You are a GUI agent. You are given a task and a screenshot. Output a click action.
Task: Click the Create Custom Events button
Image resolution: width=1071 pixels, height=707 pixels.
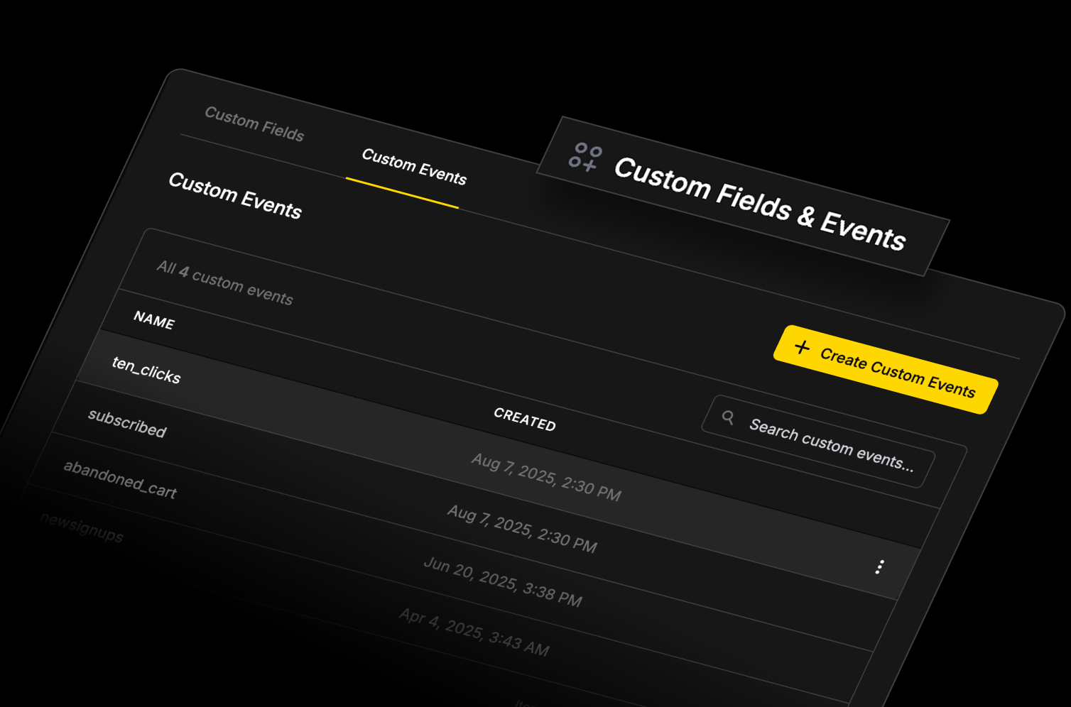tap(886, 370)
